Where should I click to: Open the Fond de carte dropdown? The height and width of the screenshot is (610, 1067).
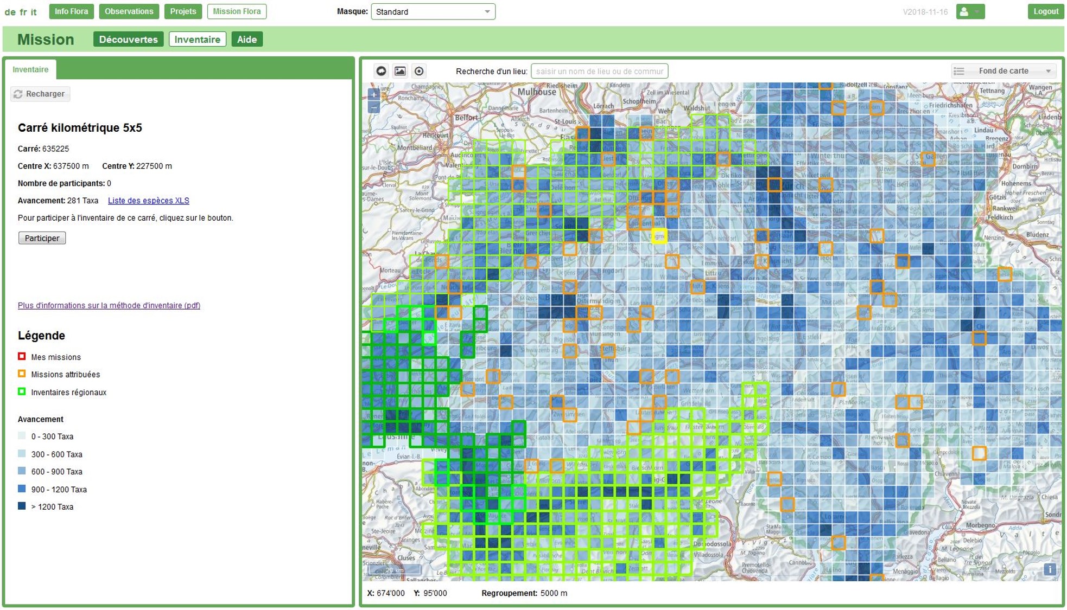[1004, 71]
